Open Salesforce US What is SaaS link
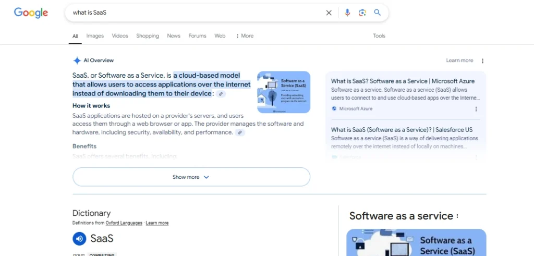The height and width of the screenshot is (256, 534). [402, 130]
